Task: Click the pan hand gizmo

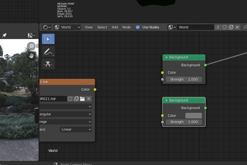Action: (31, 56)
